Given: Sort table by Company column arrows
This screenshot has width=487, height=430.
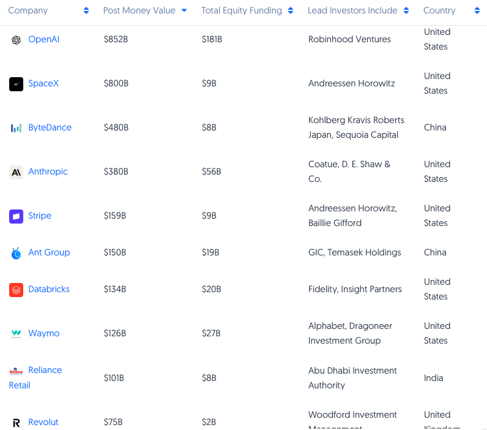Looking at the screenshot, I should (x=86, y=11).
